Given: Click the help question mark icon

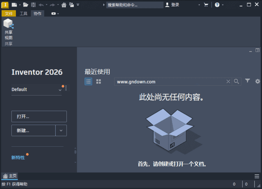Looking at the screenshot, I should [x=217, y=5].
